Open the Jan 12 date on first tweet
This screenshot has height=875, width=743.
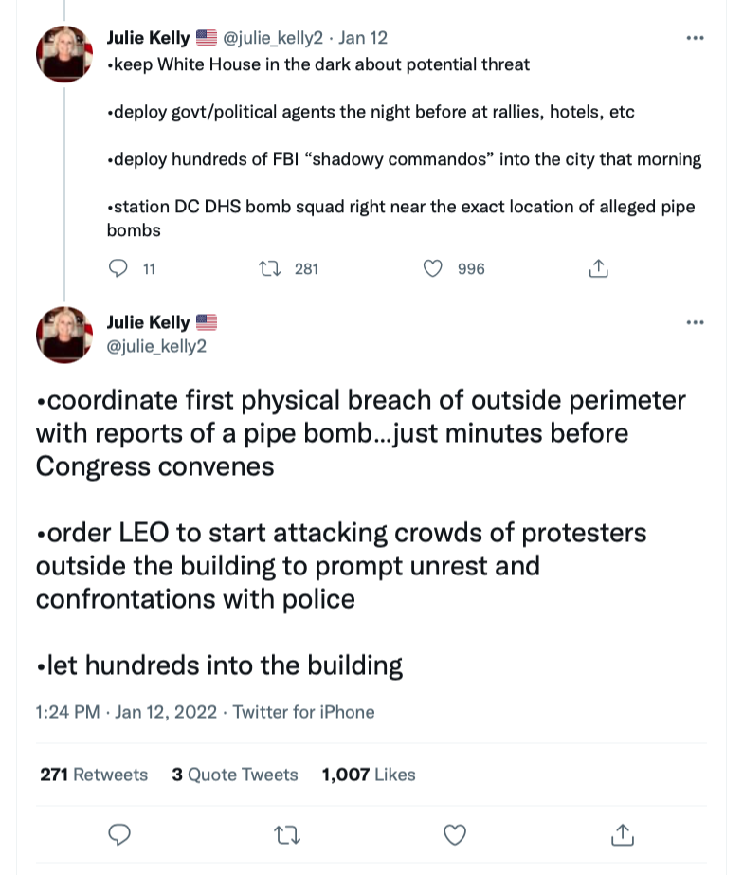(x=362, y=39)
